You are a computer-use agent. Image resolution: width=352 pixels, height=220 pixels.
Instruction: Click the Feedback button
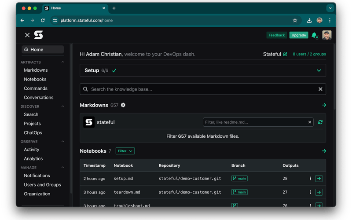tap(277, 35)
